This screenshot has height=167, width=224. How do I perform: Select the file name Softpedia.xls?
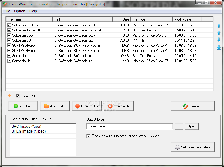coord(21,61)
